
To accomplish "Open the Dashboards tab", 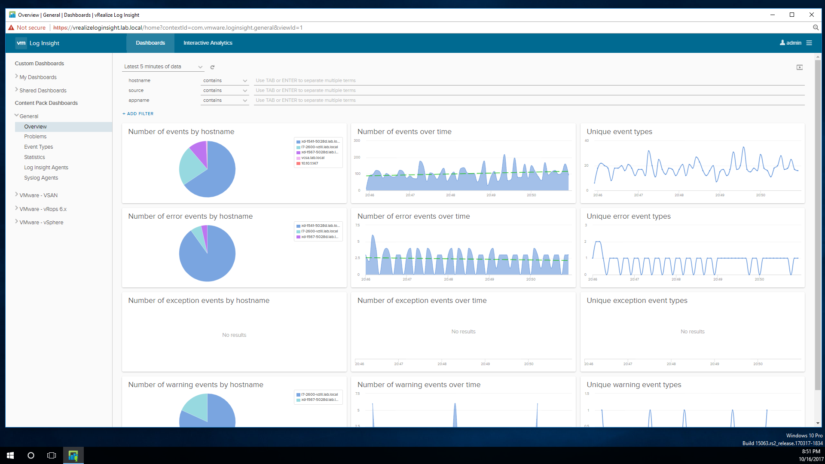I will pos(150,43).
